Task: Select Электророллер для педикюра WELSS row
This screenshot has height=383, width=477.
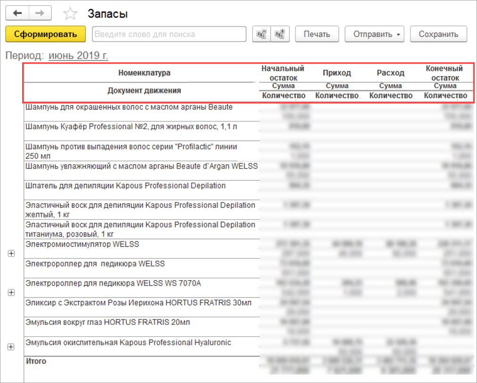Action: (x=142, y=268)
